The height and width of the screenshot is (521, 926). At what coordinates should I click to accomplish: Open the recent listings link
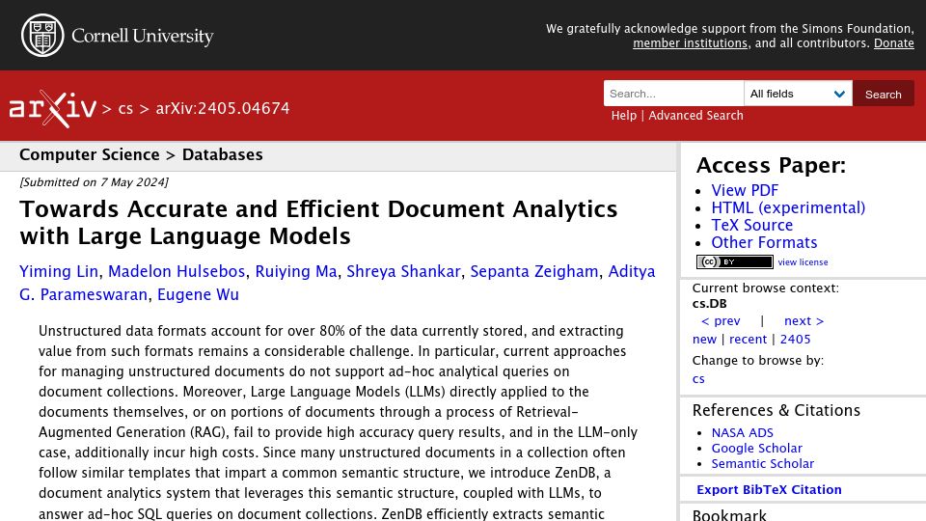748,339
